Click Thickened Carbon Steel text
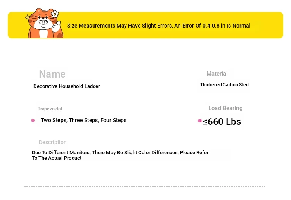The width and height of the screenshot is (291, 200). 225,85
